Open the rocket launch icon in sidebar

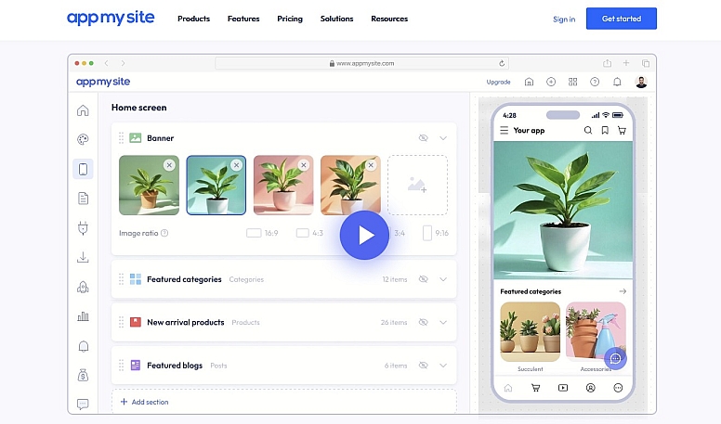coord(83,287)
